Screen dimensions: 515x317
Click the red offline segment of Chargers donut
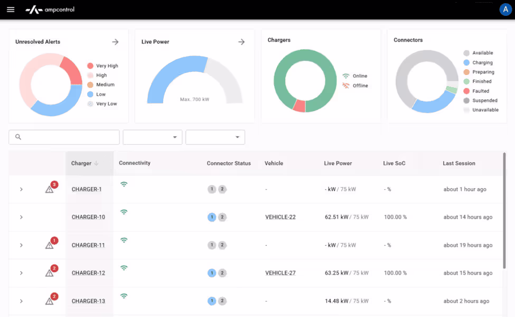(x=299, y=106)
